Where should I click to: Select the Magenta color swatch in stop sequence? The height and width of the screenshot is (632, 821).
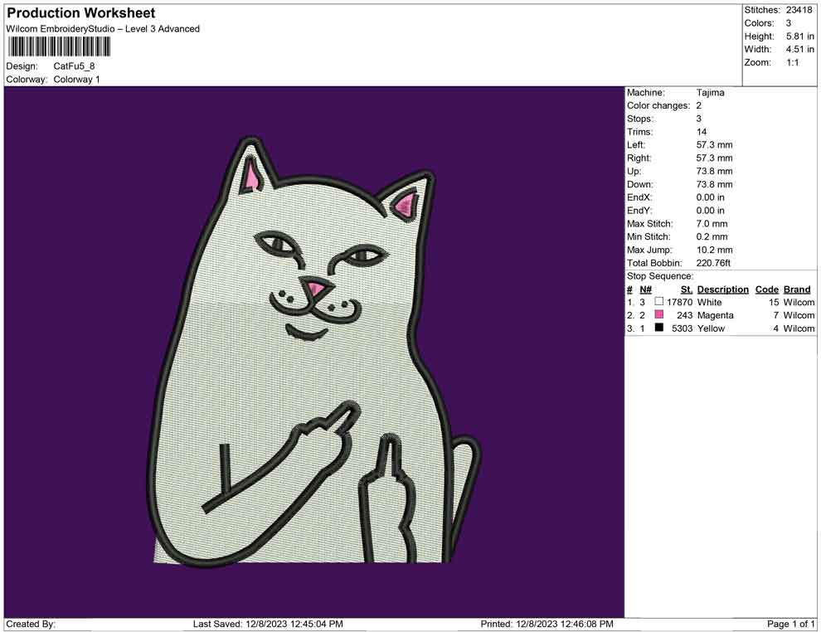[x=659, y=315]
